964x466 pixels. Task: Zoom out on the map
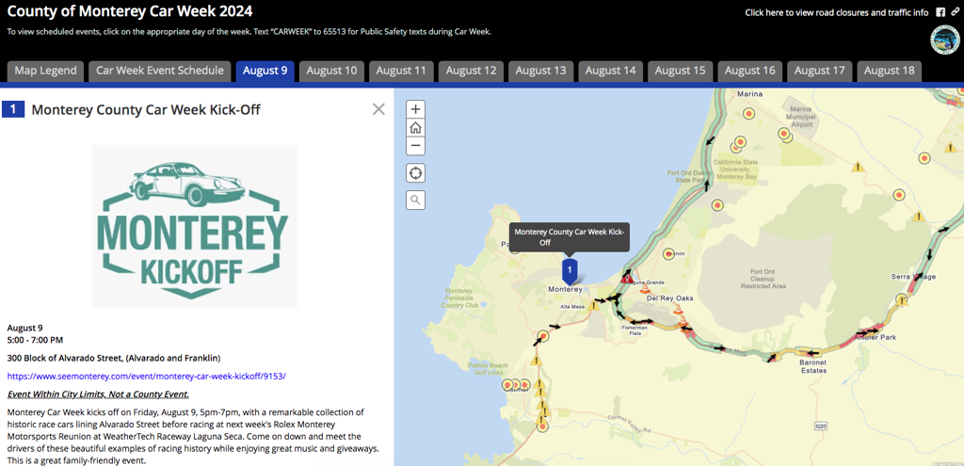(x=415, y=146)
